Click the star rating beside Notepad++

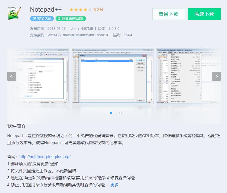[80, 10]
